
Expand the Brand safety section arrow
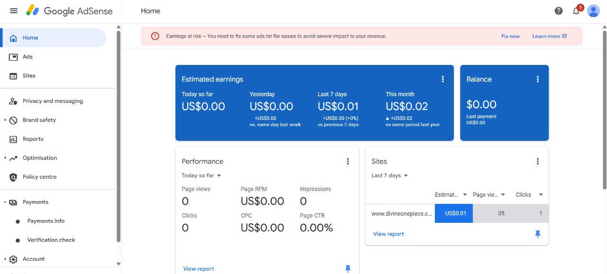click(x=5, y=120)
